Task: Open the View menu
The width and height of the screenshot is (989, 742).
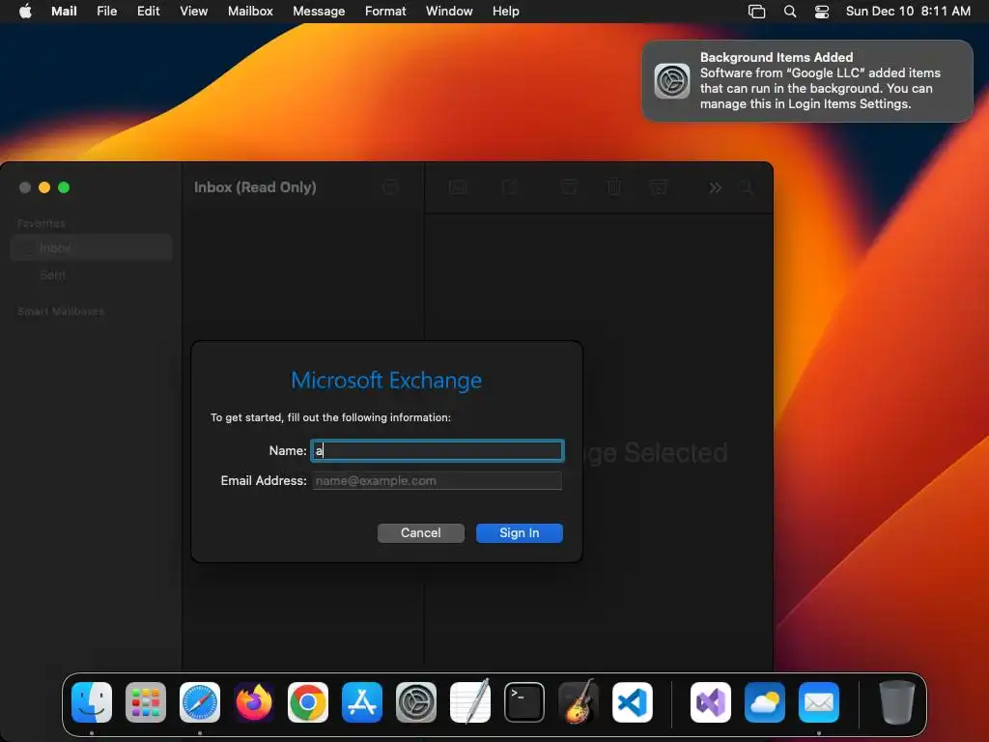Action: coord(193,12)
